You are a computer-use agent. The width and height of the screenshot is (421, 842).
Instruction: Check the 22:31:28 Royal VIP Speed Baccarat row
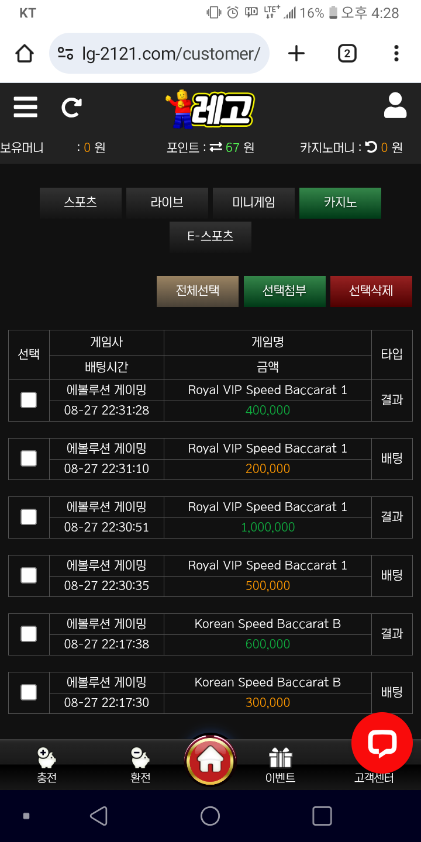[29, 400]
